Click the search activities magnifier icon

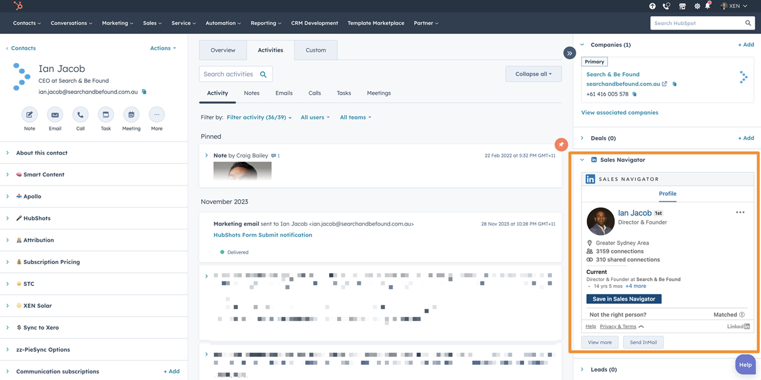click(263, 74)
